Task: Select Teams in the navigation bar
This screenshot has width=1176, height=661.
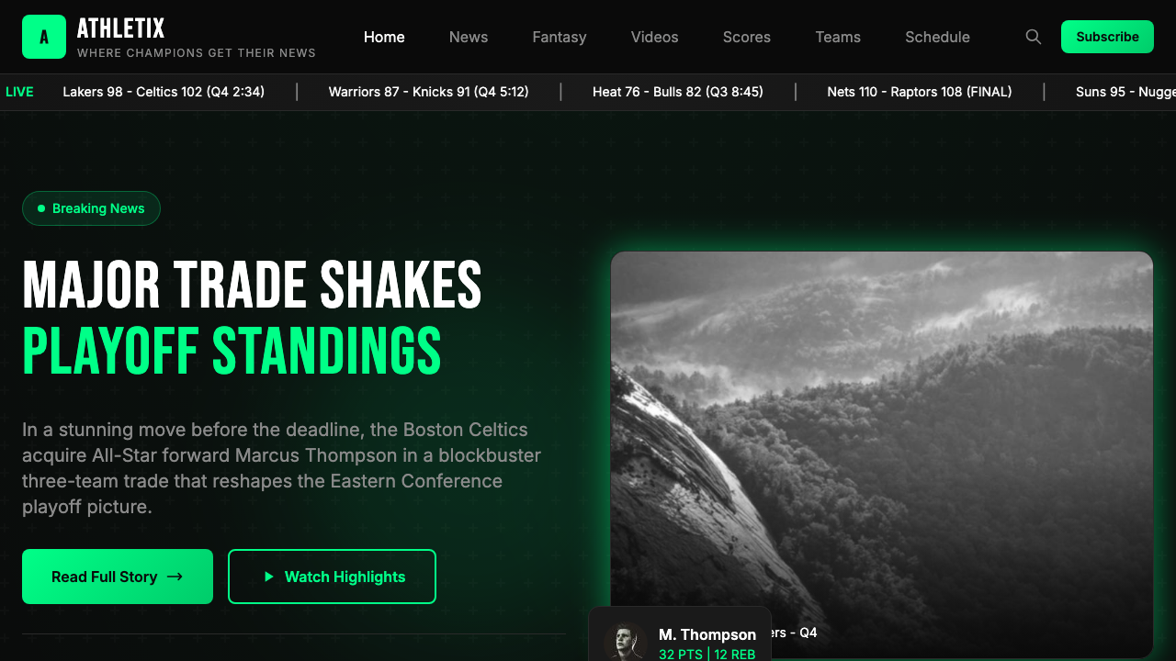Action: 838,37
